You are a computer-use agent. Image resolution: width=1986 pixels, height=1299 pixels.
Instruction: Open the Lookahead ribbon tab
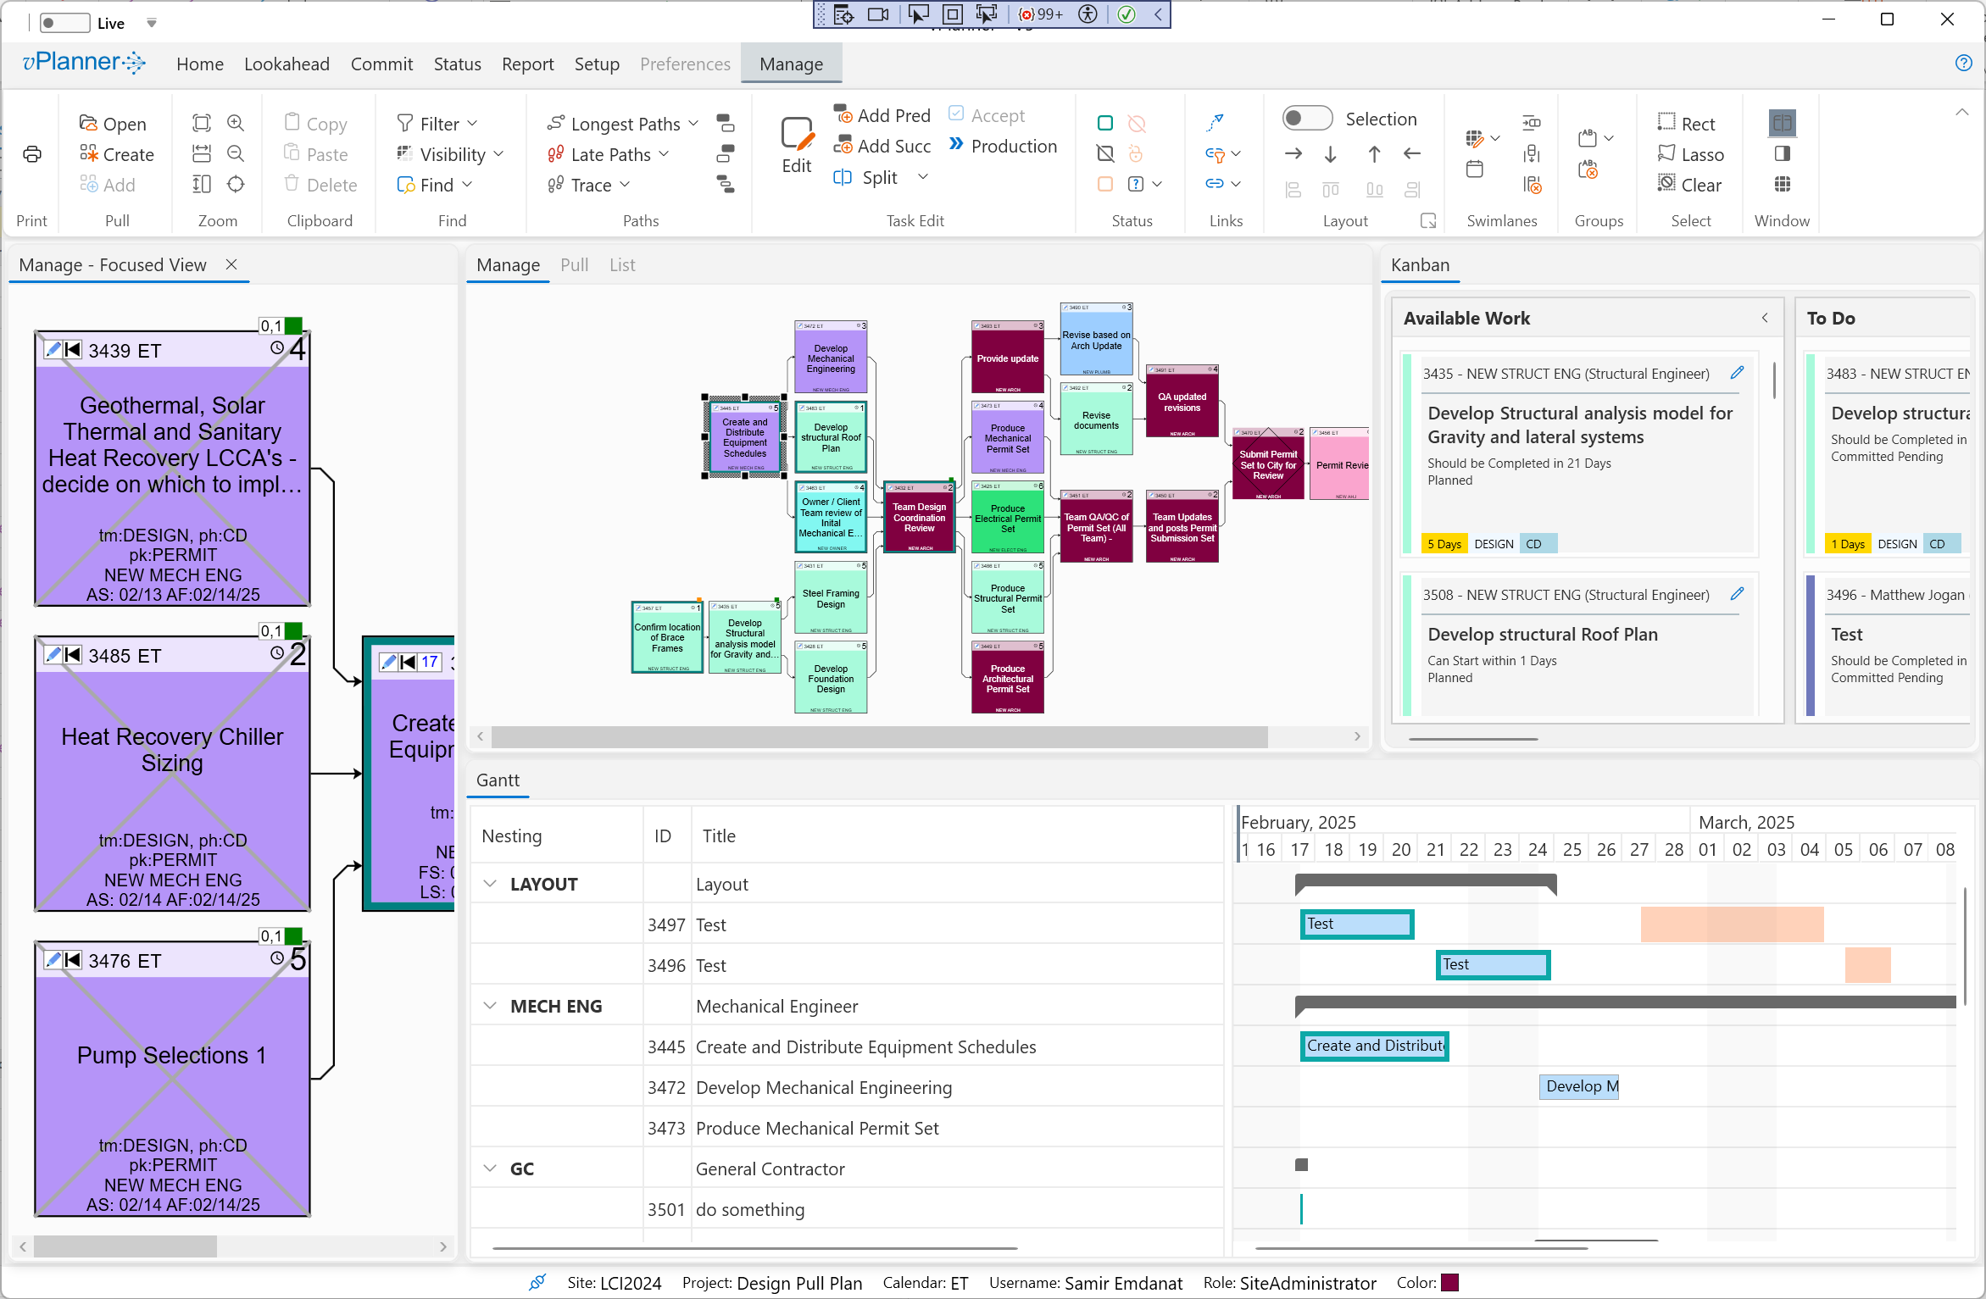(286, 64)
